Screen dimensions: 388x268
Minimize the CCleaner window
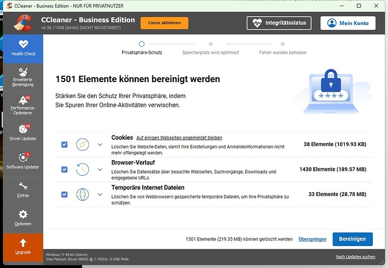pos(342,6)
